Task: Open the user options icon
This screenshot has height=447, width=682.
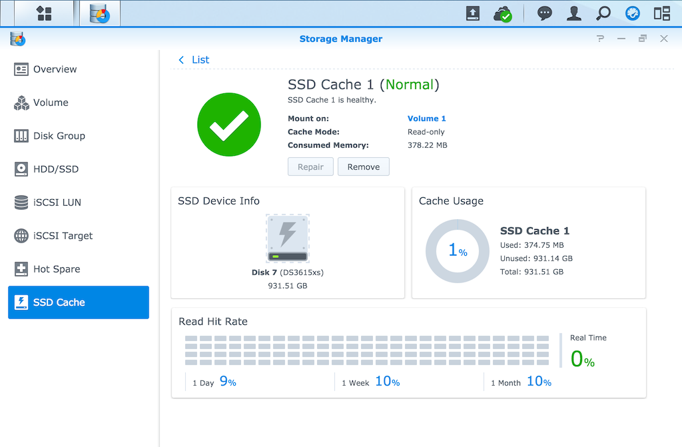Action: coord(574,13)
